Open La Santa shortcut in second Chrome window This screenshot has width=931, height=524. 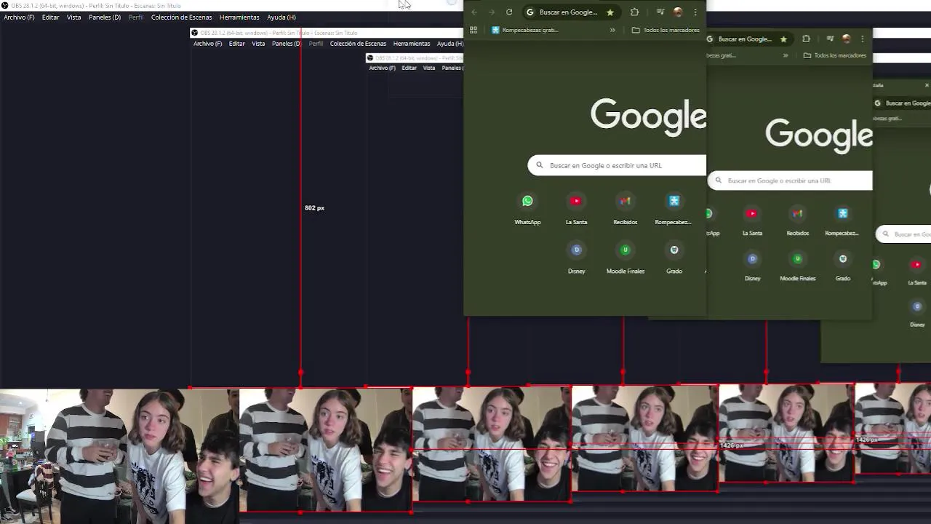[752, 221]
